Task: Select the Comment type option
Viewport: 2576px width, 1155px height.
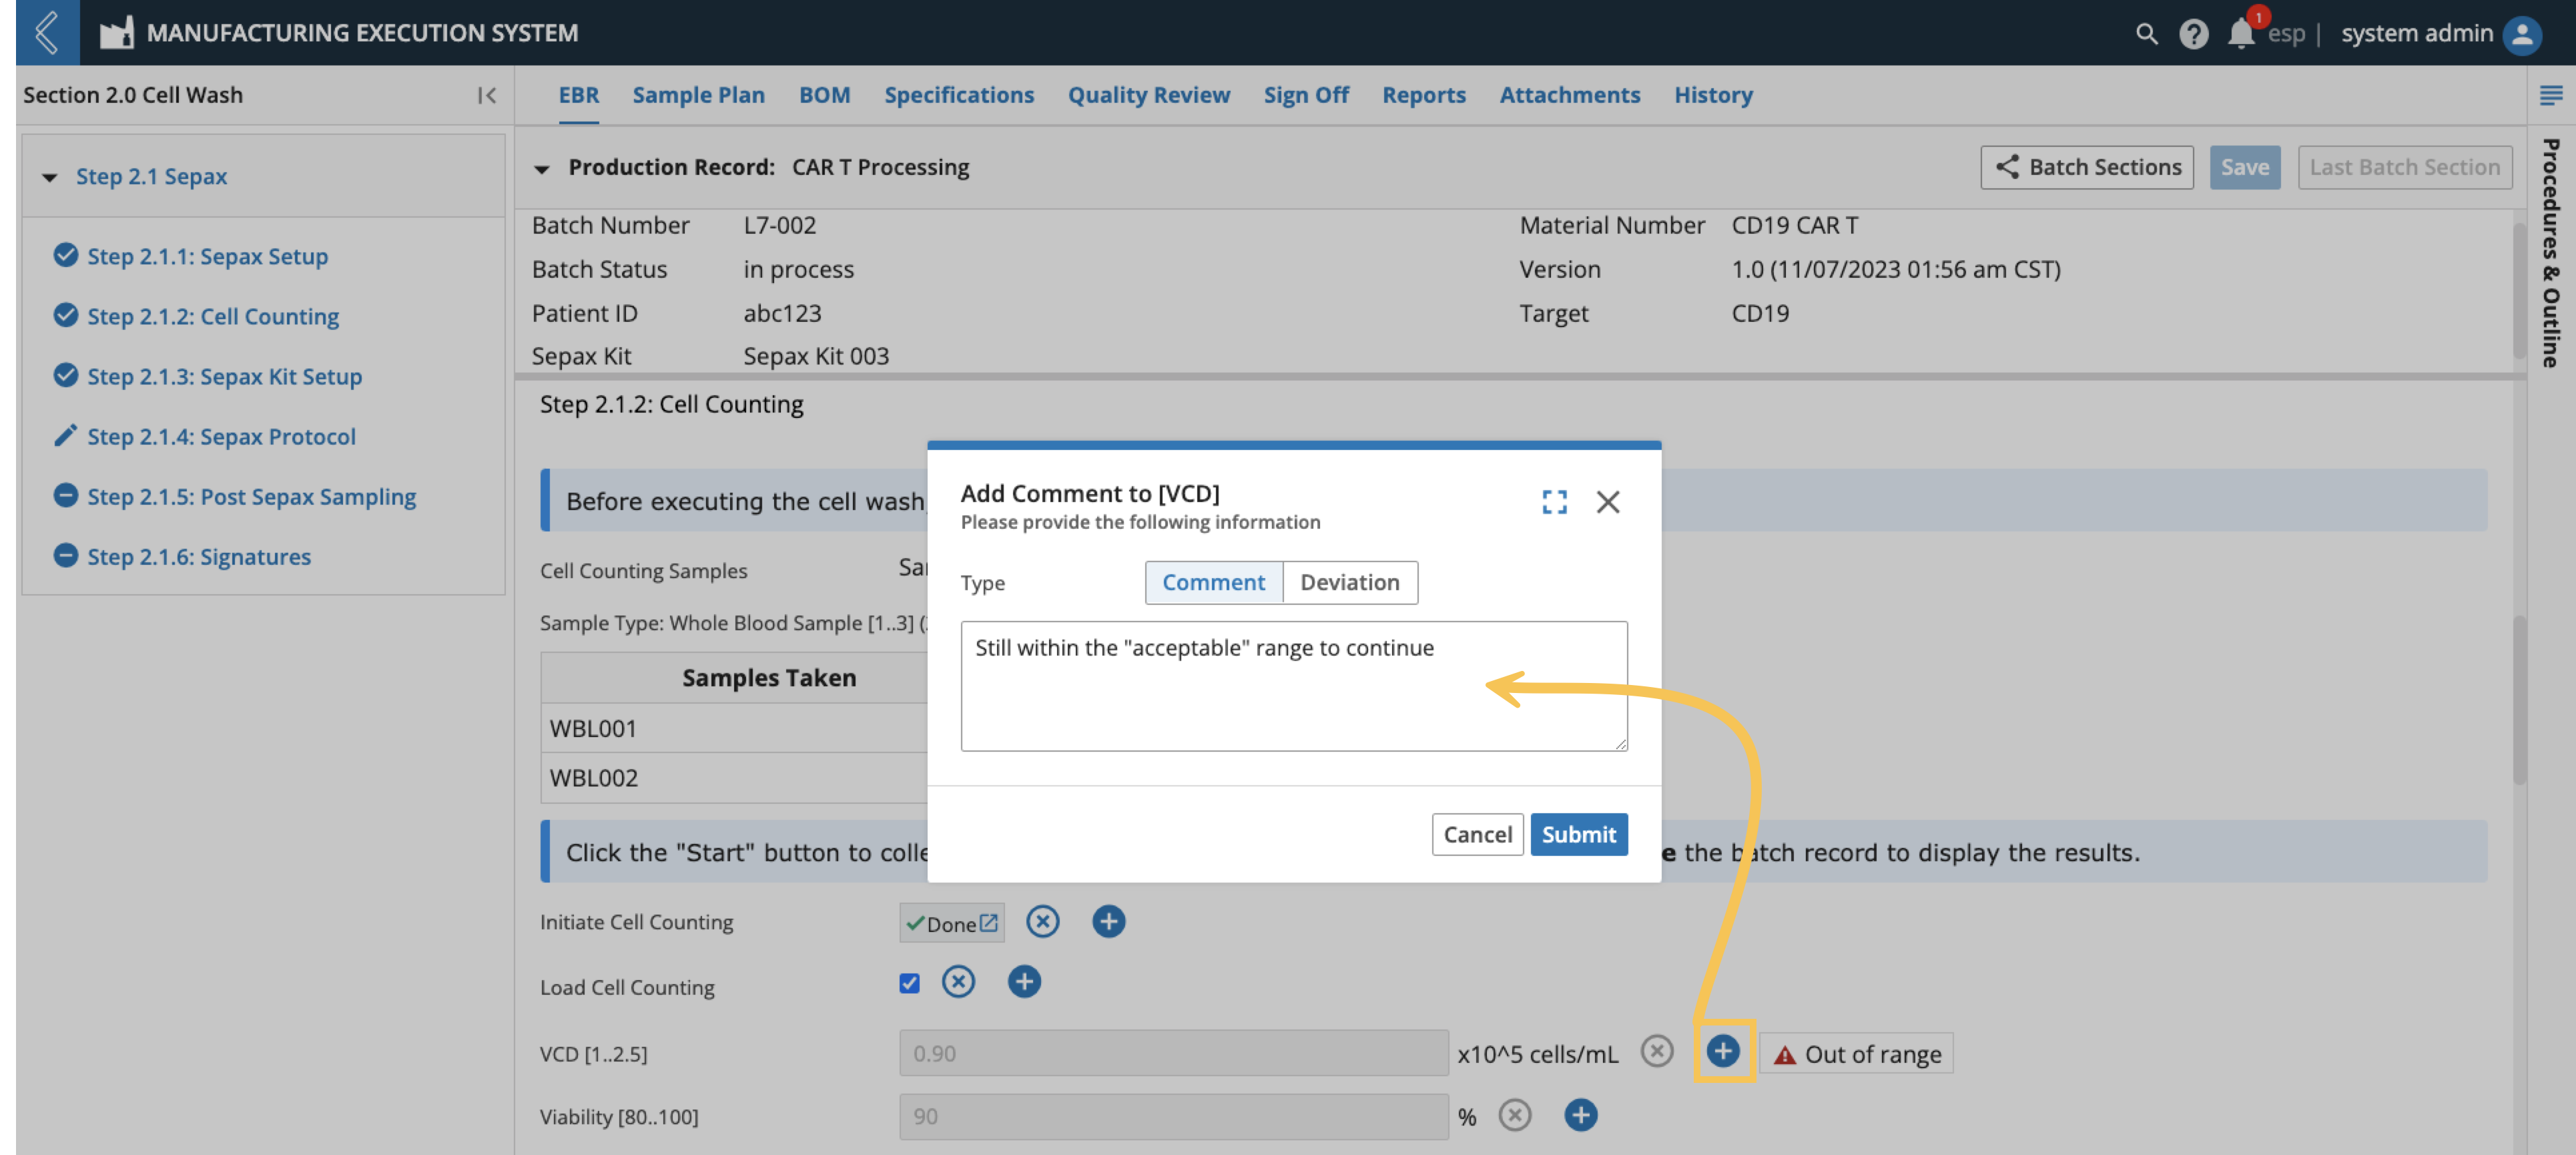Action: (1213, 582)
